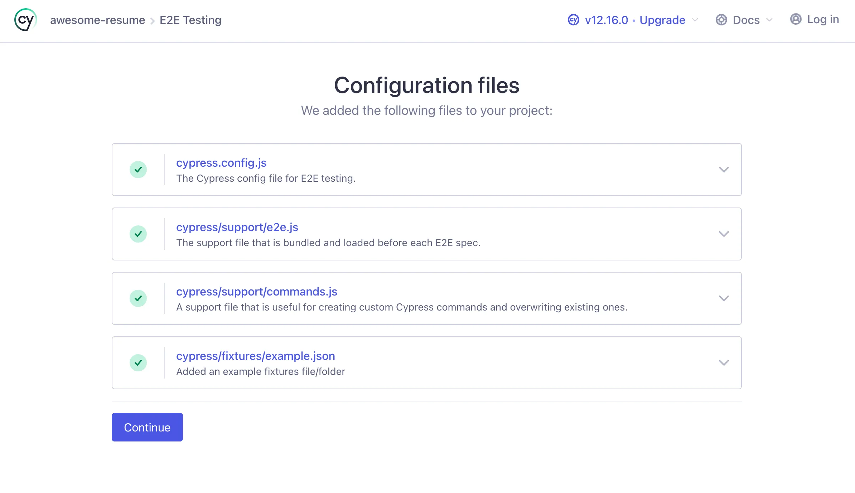Open the version Upgrade dropdown chevron

click(695, 20)
